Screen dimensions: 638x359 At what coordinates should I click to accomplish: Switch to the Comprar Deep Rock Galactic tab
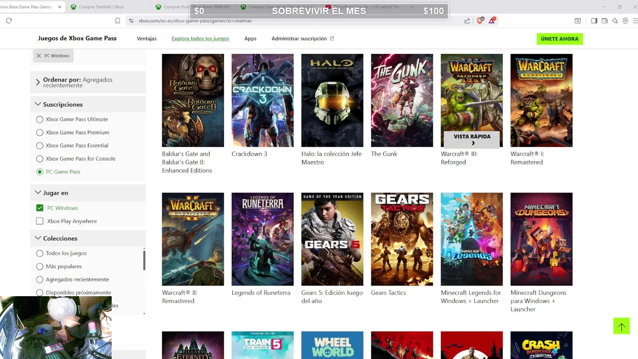tap(277, 7)
